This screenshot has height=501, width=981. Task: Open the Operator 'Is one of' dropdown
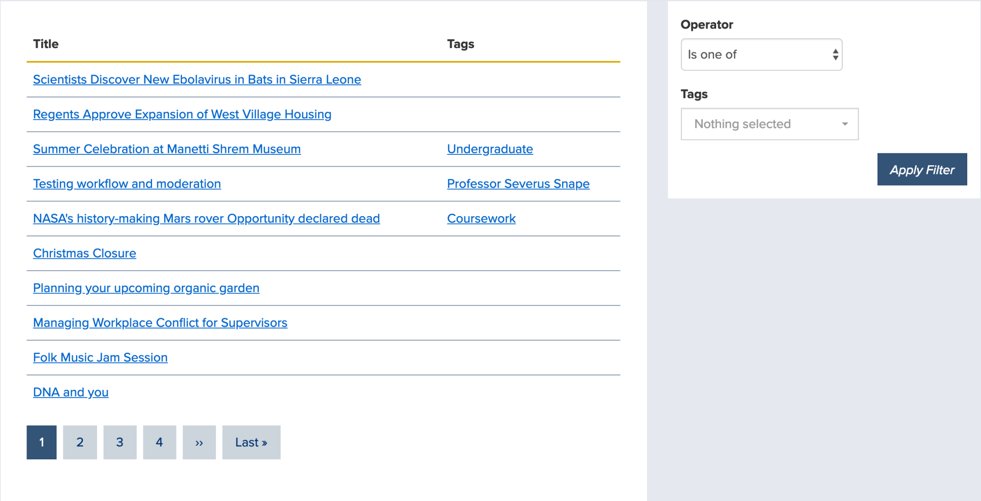pos(761,54)
